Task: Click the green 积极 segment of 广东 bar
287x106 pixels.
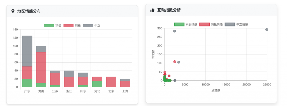Action: [27, 83]
